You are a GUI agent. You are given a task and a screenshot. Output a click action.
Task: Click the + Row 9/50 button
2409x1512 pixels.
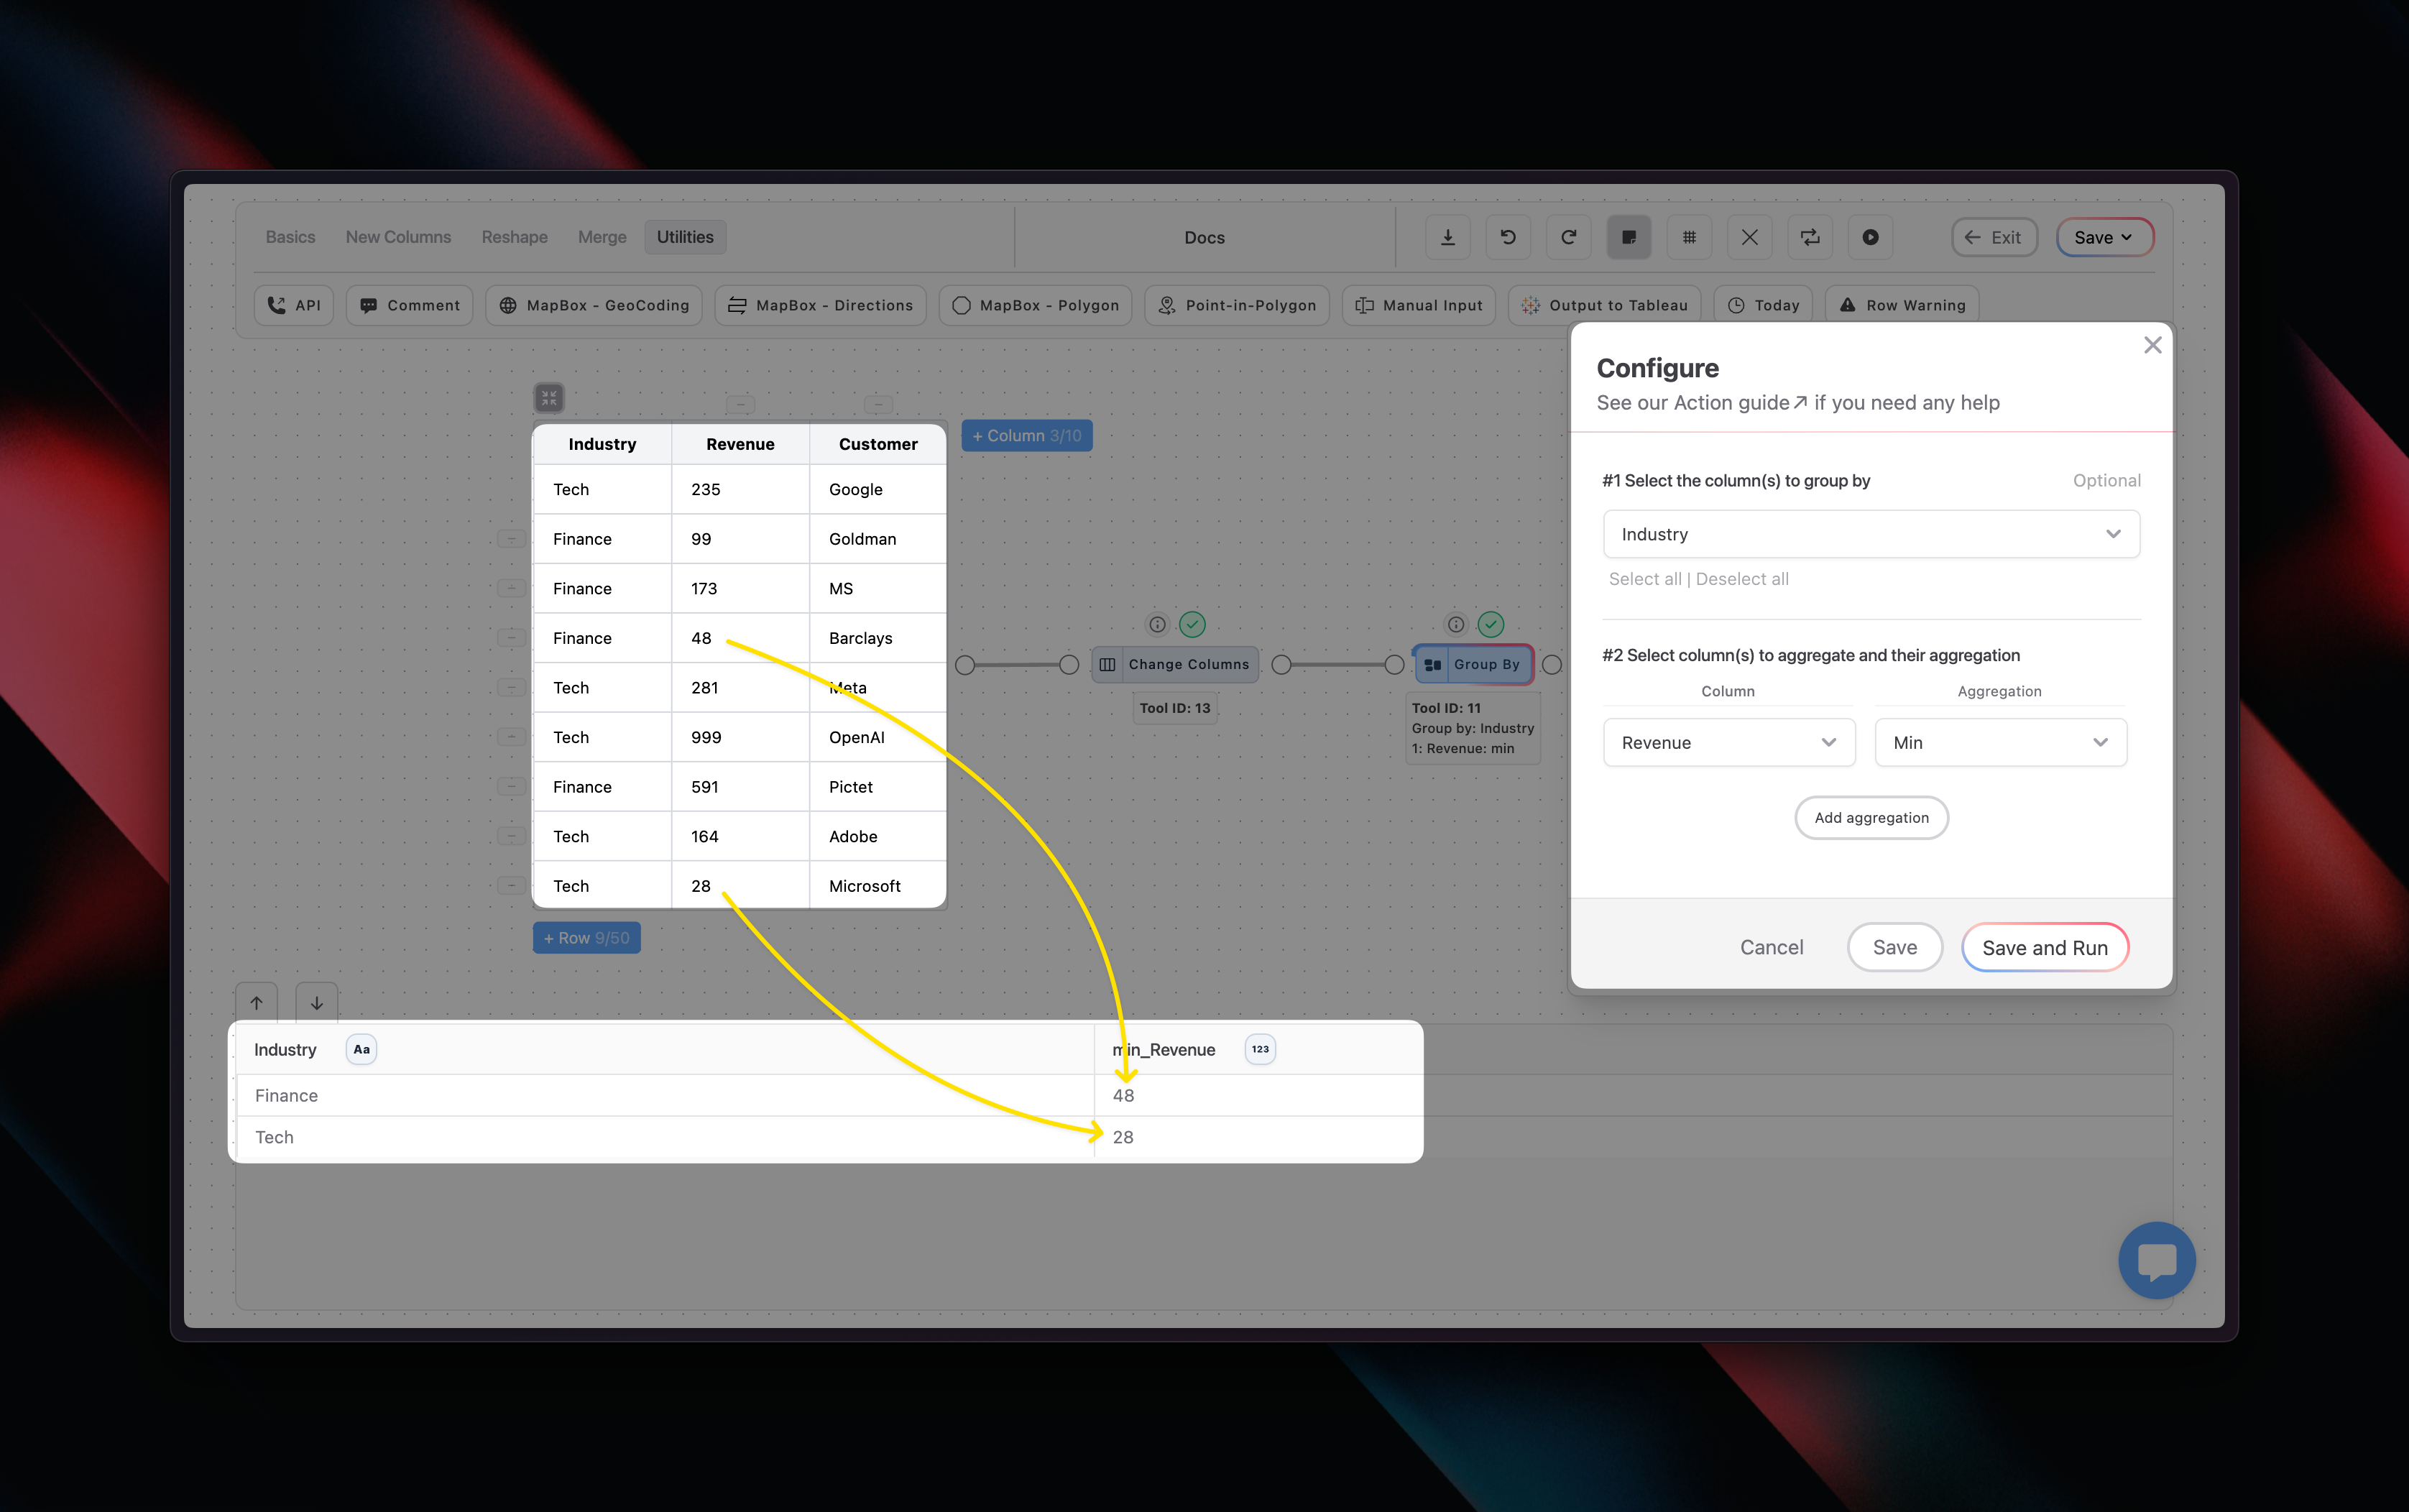(x=586, y=938)
